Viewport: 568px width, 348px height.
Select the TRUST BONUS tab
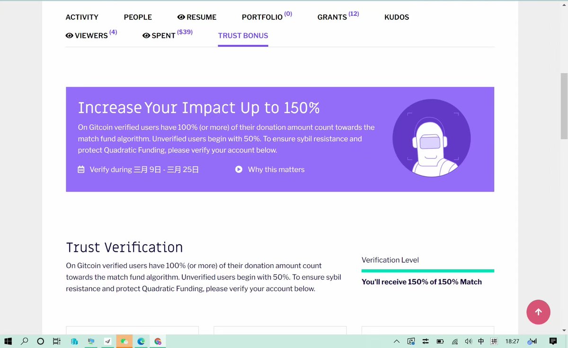tap(243, 36)
